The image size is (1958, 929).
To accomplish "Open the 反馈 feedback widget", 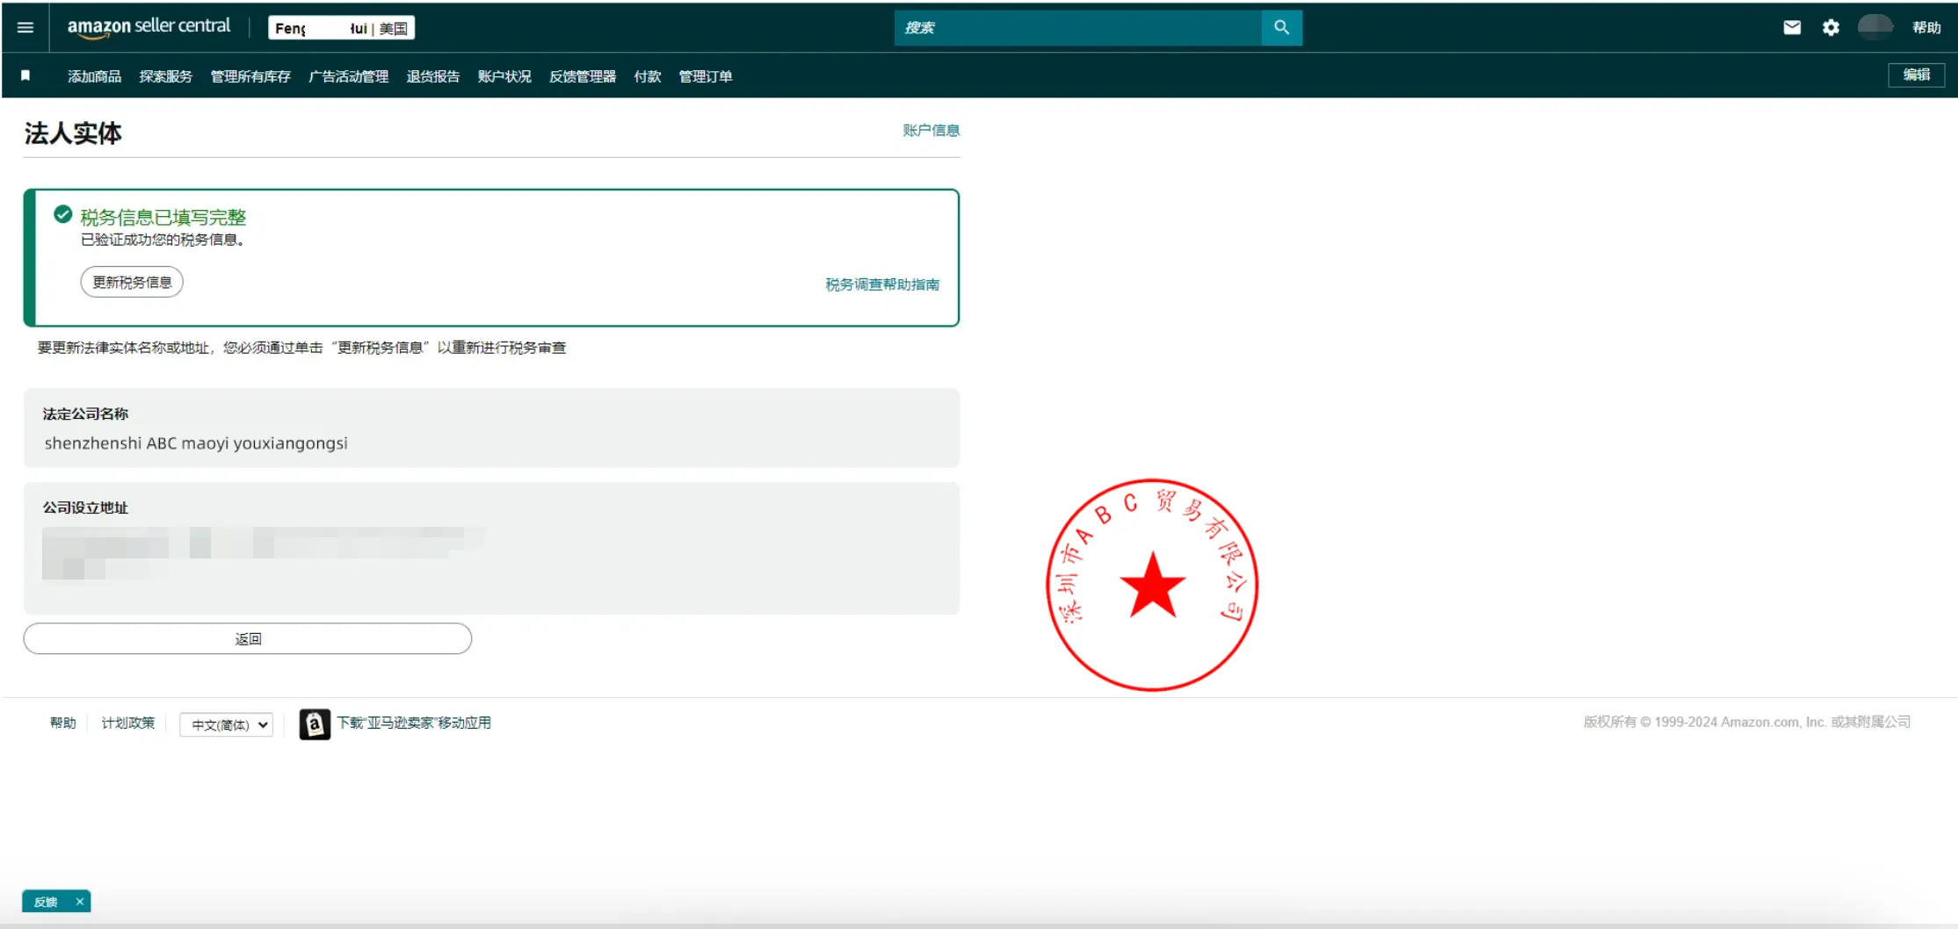I will pos(46,902).
